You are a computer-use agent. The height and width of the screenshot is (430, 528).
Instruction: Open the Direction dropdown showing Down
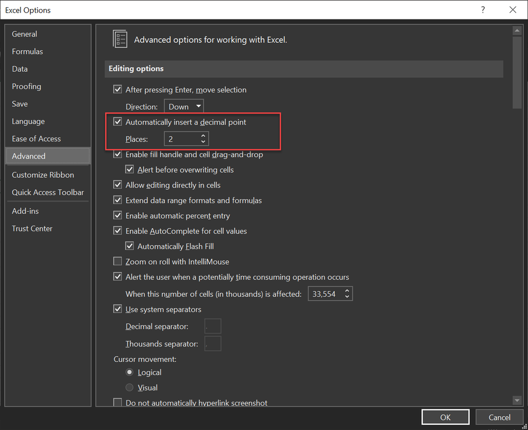(184, 107)
